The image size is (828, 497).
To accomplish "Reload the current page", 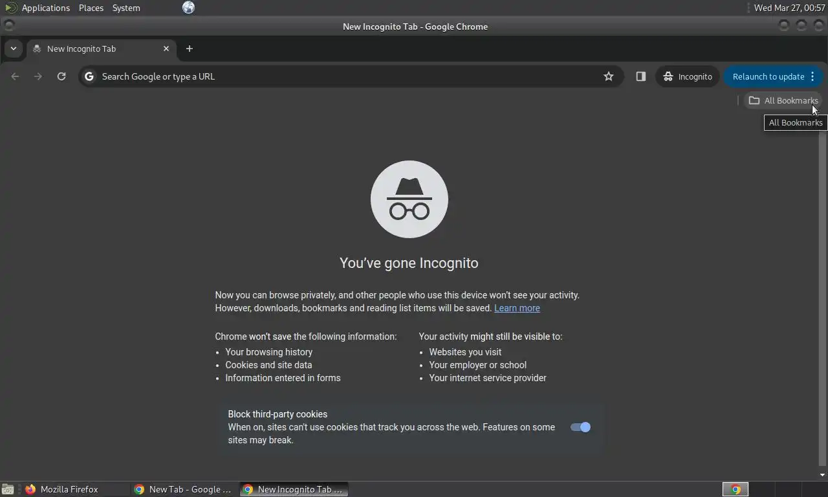I will [x=61, y=76].
